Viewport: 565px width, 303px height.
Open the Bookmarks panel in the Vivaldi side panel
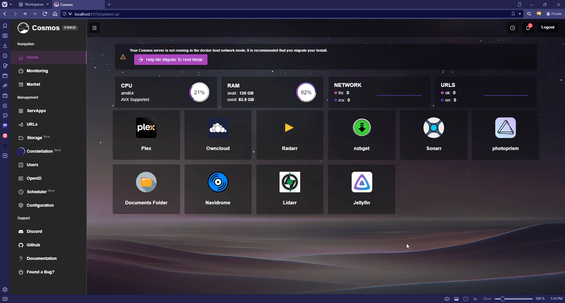[5, 26]
